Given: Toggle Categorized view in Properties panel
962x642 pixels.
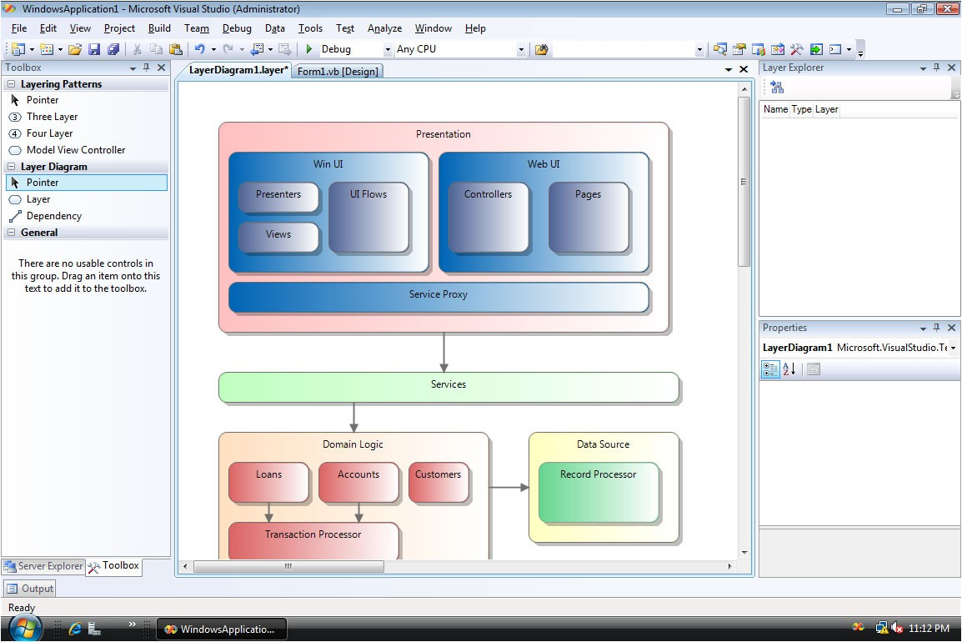Looking at the screenshot, I should [770, 369].
